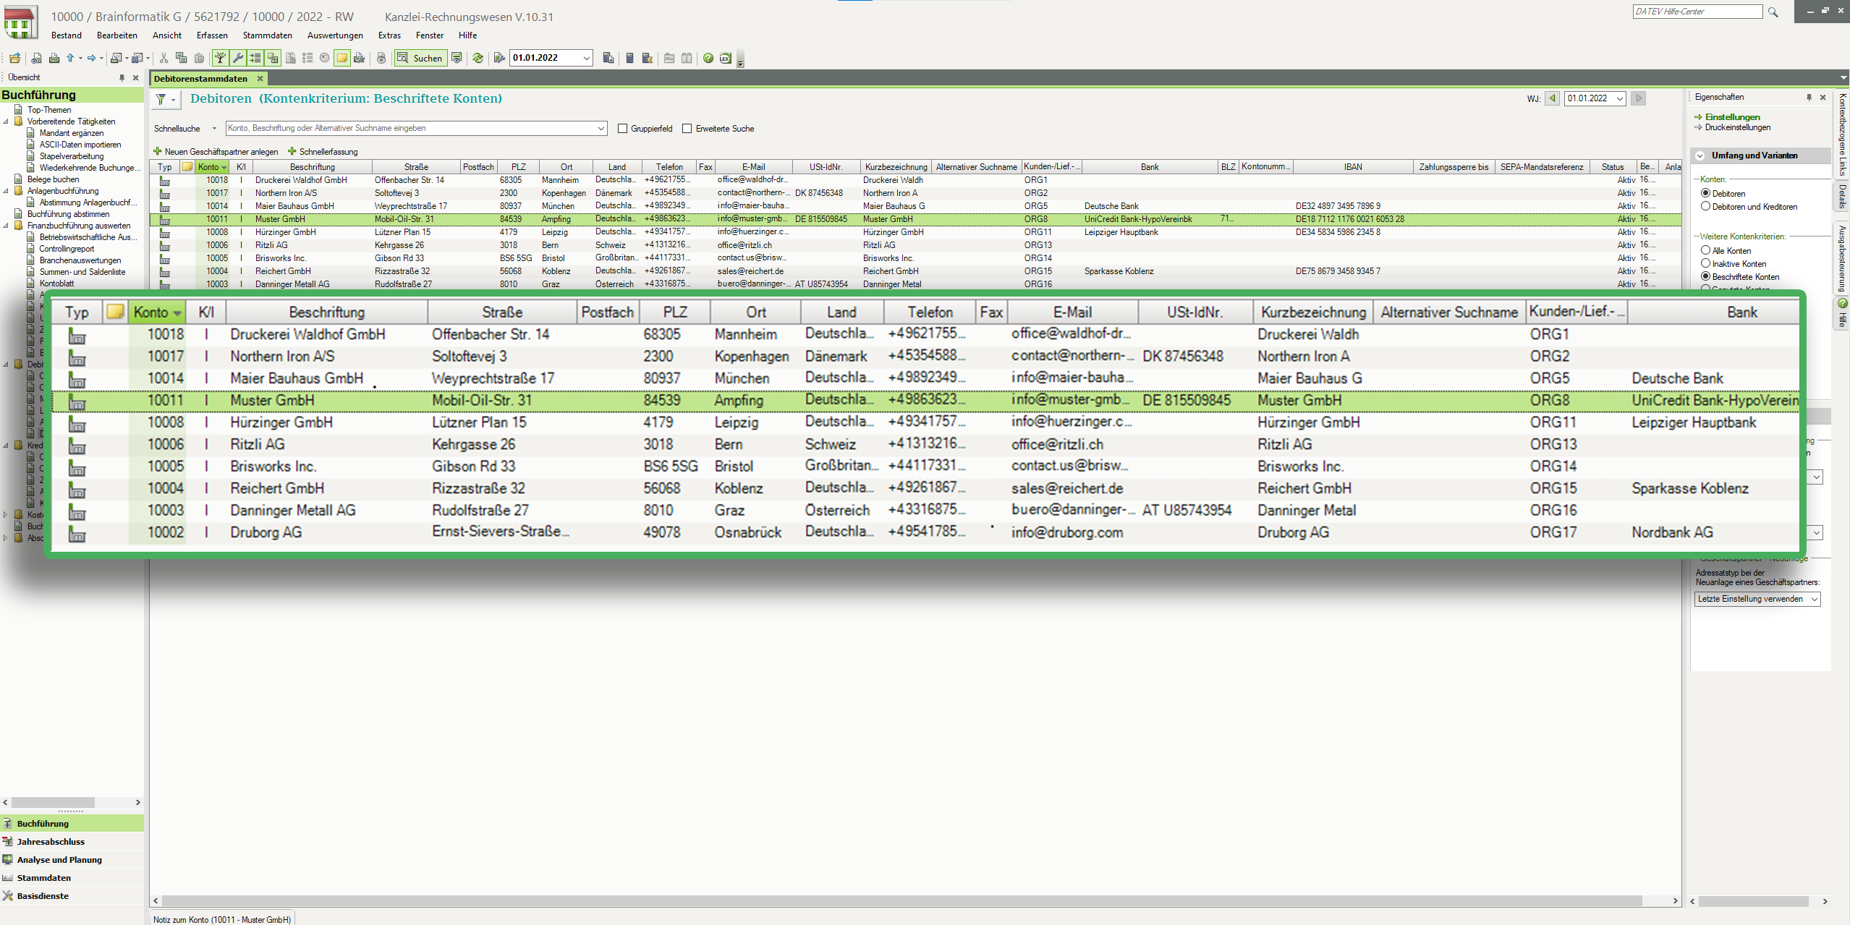Click the Schnellerfassung button
The image size is (1850, 925).
pyautogui.click(x=323, y=152)
